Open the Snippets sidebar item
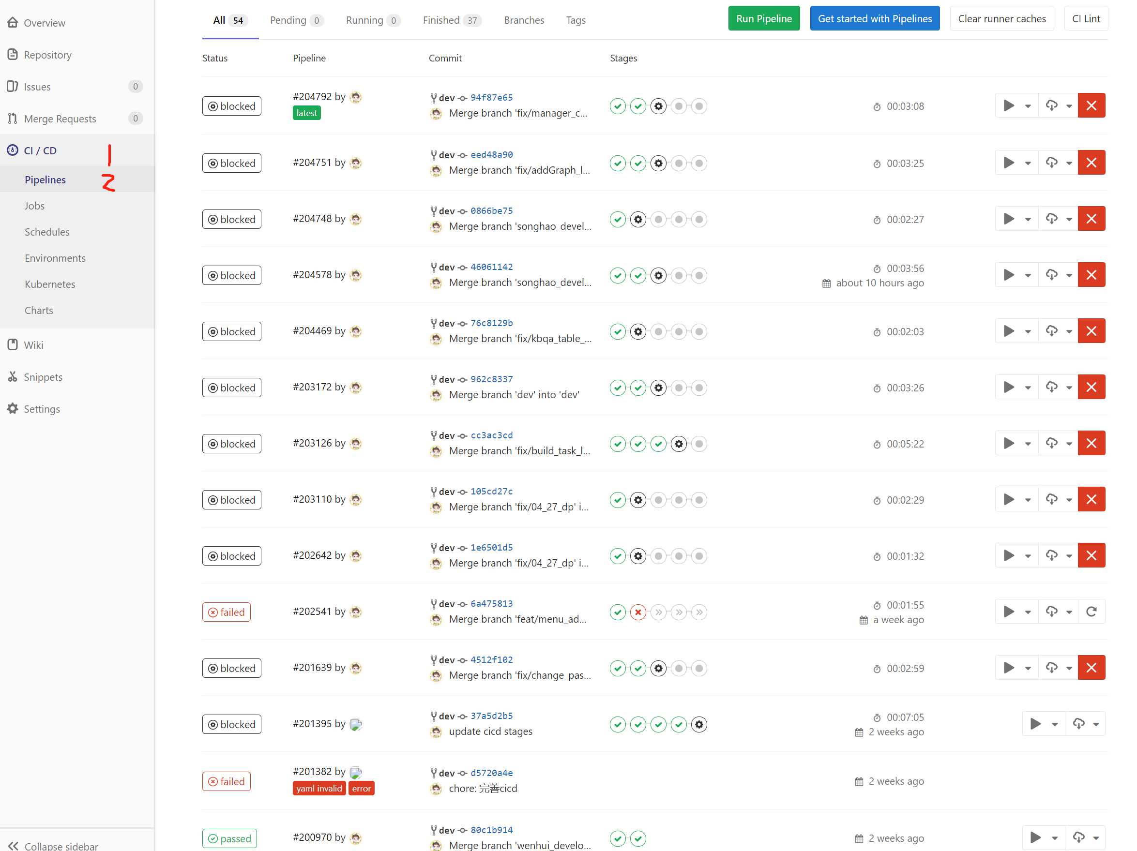Image resolution: width=1137 pixels, height=851 pixels. tap(43, 377)
